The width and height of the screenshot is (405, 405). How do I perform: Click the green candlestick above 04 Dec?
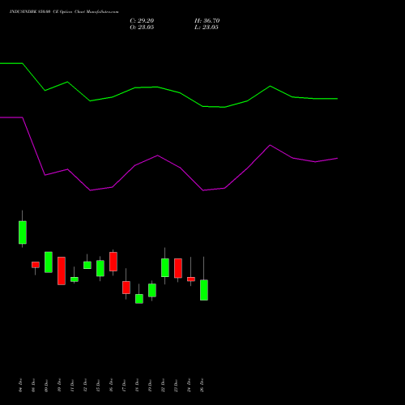(23, 232)
